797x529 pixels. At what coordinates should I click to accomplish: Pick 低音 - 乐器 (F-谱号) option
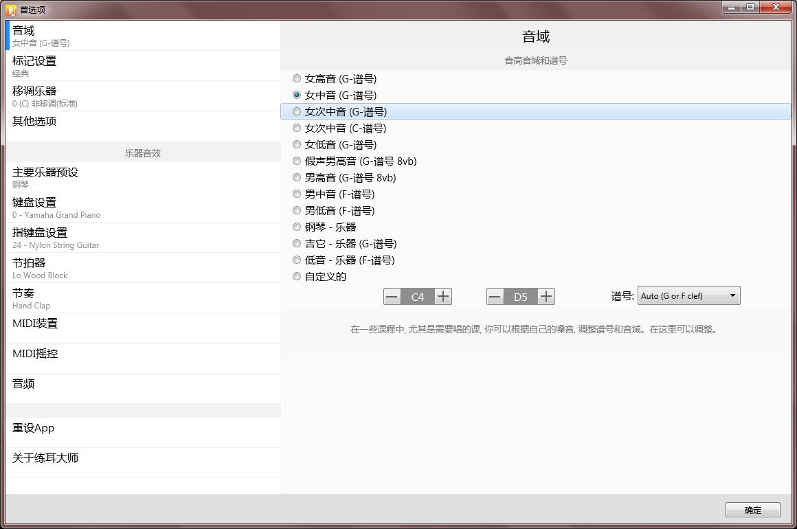297,260
